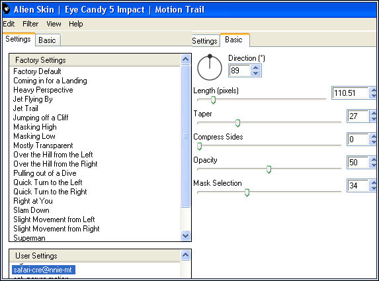Select the Superman preset
379x281 pixels.
click(x=29, y=238)
